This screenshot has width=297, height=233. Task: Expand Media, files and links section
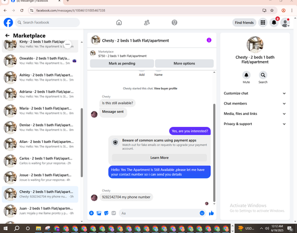255,114
